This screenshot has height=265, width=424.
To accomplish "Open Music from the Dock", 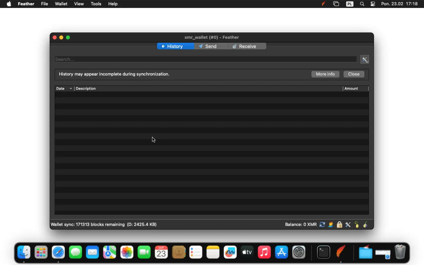I will [265, 252].
